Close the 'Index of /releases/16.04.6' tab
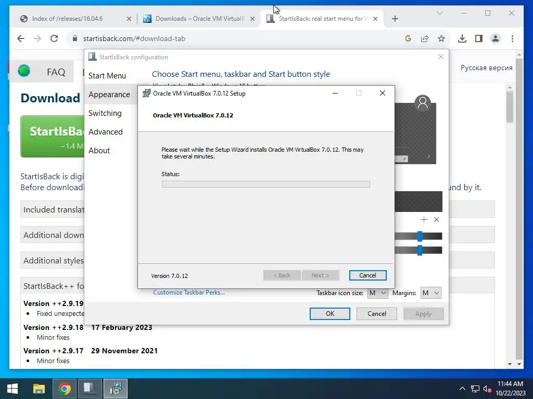The width and height of the screenshot is (533, 399). [129, 19]
